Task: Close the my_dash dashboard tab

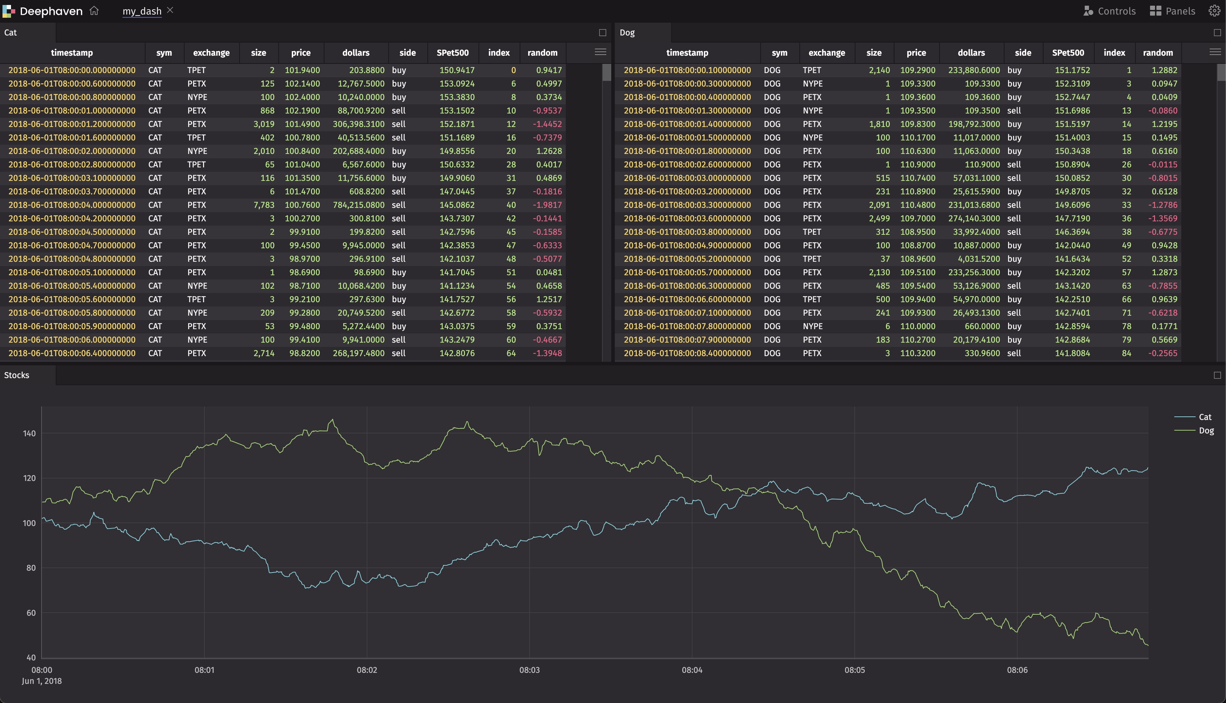Action: click(x=170, y=10)
